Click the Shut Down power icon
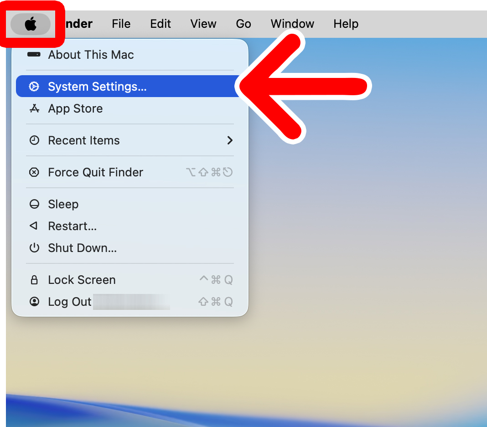The height and width of the screenshot is (427, 487). pyautogui.click(x=34, y=247)
